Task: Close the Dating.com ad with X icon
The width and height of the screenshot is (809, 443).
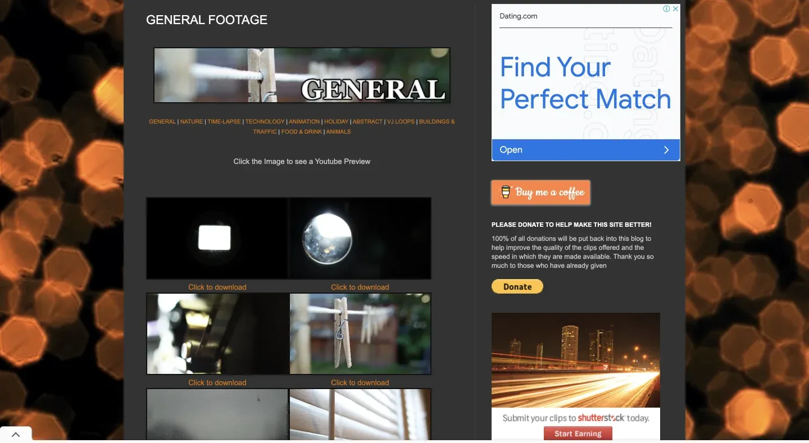Action: coord(675,9)
